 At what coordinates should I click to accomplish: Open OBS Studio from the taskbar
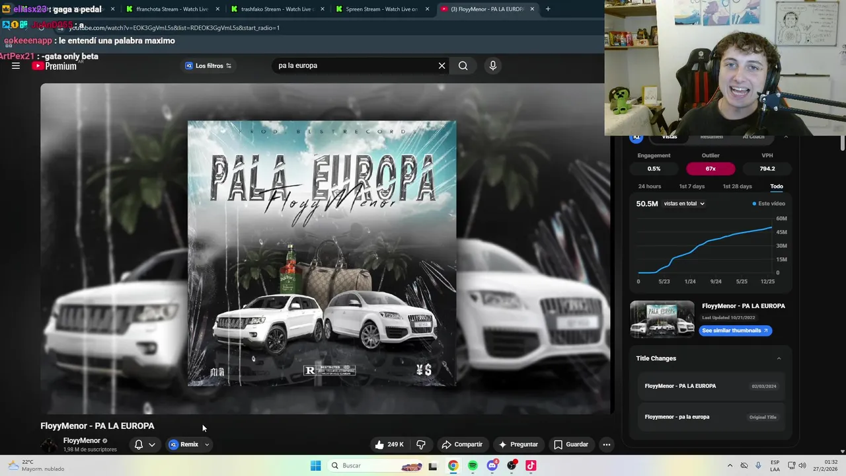512,466
